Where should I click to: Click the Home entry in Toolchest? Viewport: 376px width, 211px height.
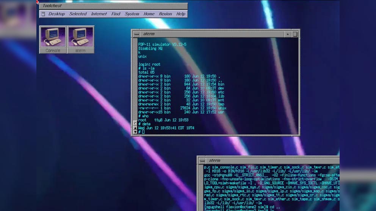[x=149, y=14]
